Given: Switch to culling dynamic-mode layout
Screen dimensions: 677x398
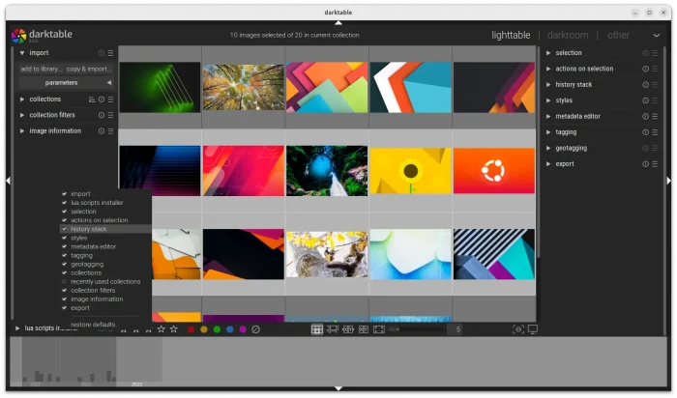Looking at the screenshot, I should click(x=364, y=329).
